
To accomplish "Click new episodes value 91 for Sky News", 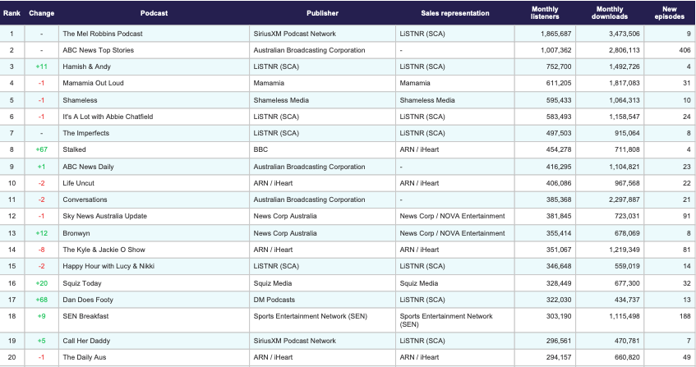I will 687,216.
